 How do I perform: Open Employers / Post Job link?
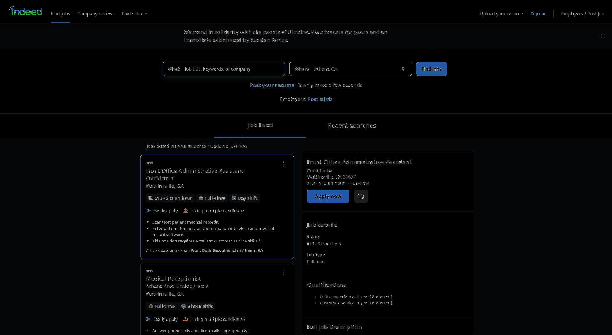coord(583,14)
